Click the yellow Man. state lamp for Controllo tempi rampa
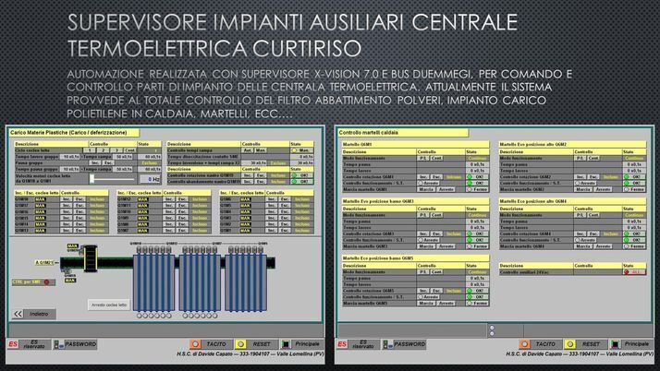 tap(295, 150)
